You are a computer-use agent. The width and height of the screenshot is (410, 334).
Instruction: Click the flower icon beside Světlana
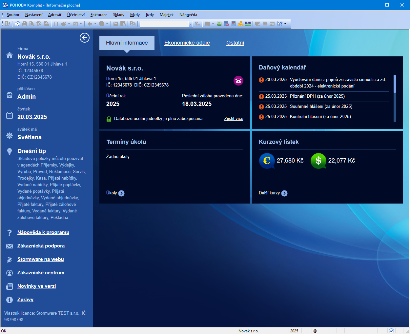pyautogui.click(x=10, y=136)
